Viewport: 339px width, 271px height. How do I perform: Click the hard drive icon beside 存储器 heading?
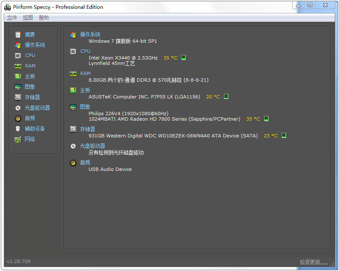pyautogui.click(x=73, y=129)
